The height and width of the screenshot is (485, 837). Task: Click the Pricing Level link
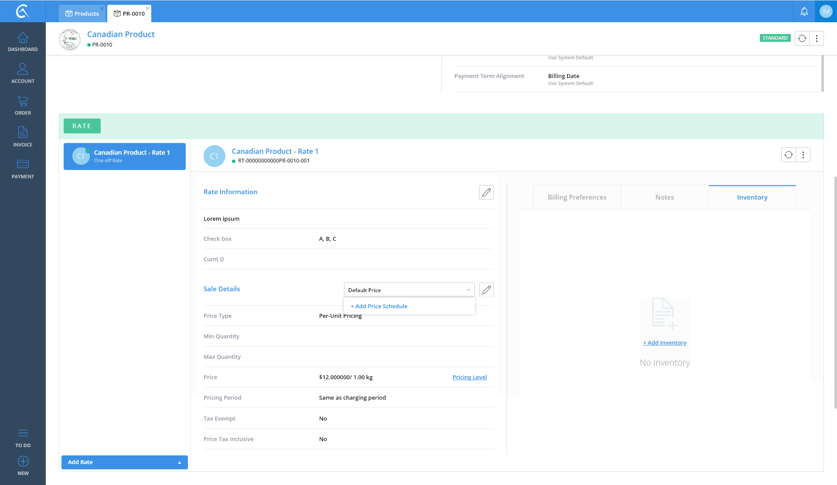tap(470, 377)
